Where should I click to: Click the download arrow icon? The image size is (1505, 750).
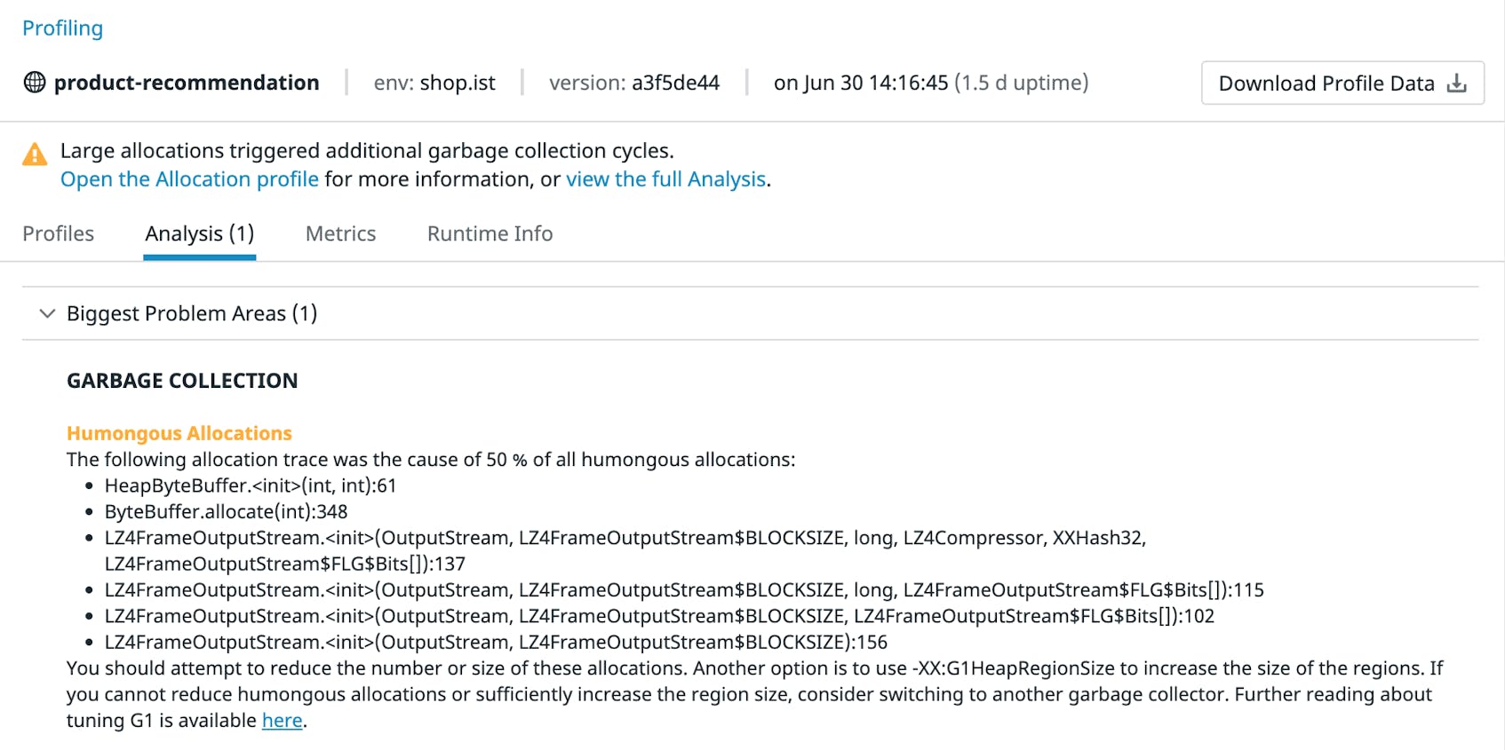point(1456,83)
